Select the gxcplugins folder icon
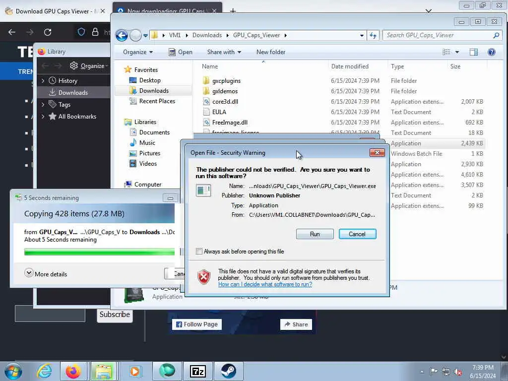The width and height of the screenshot is (508, 381). (206, 81)
